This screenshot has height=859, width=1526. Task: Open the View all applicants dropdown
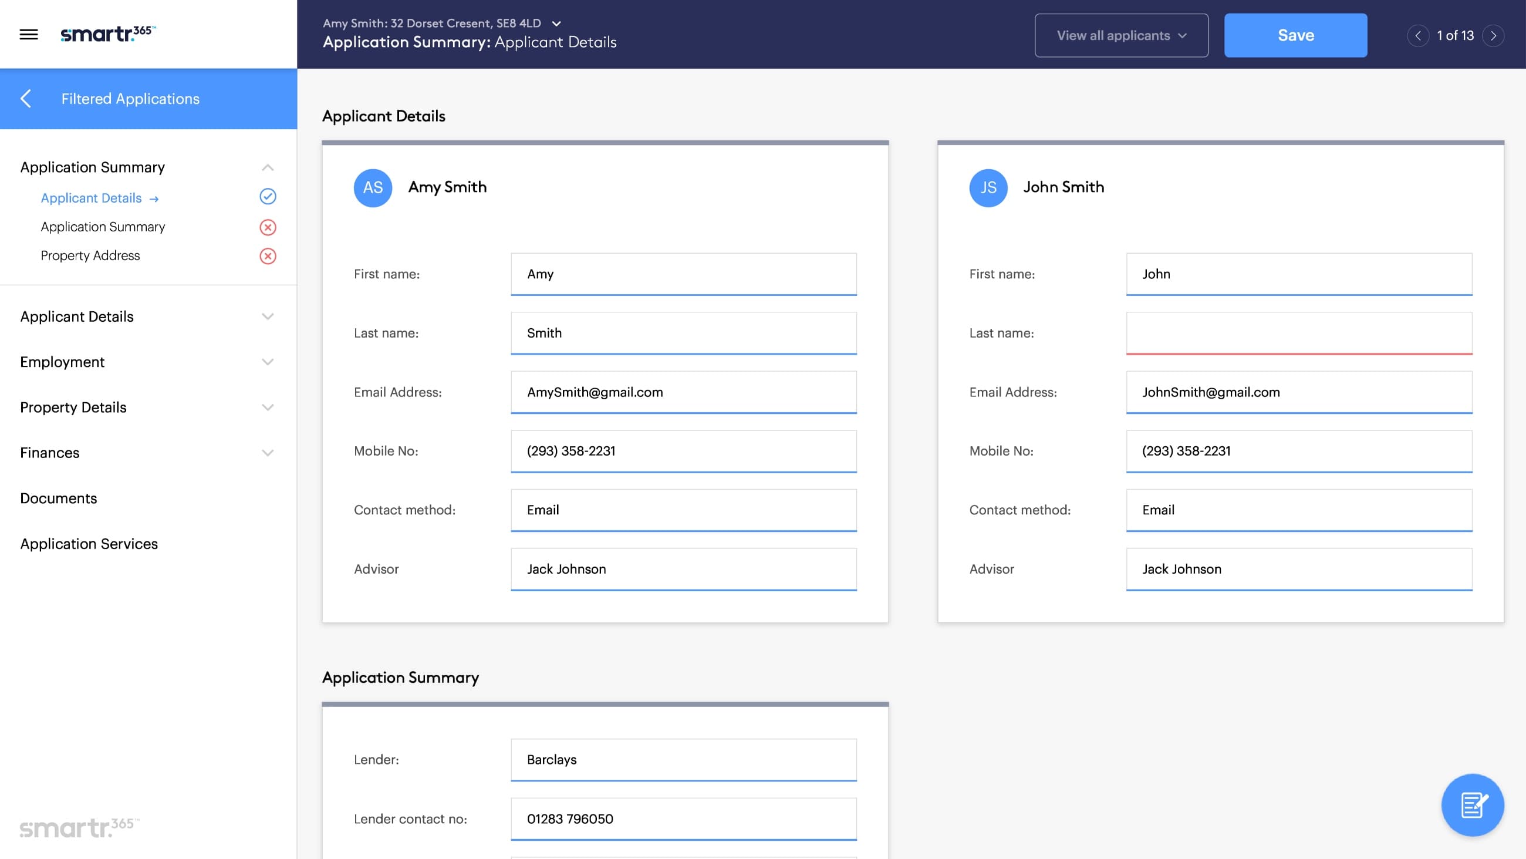point(1121,36)
